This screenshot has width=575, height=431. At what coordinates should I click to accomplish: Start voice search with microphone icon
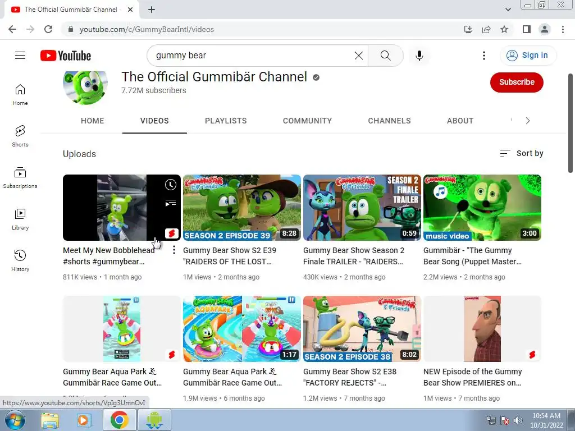click(x=419, y=56)
